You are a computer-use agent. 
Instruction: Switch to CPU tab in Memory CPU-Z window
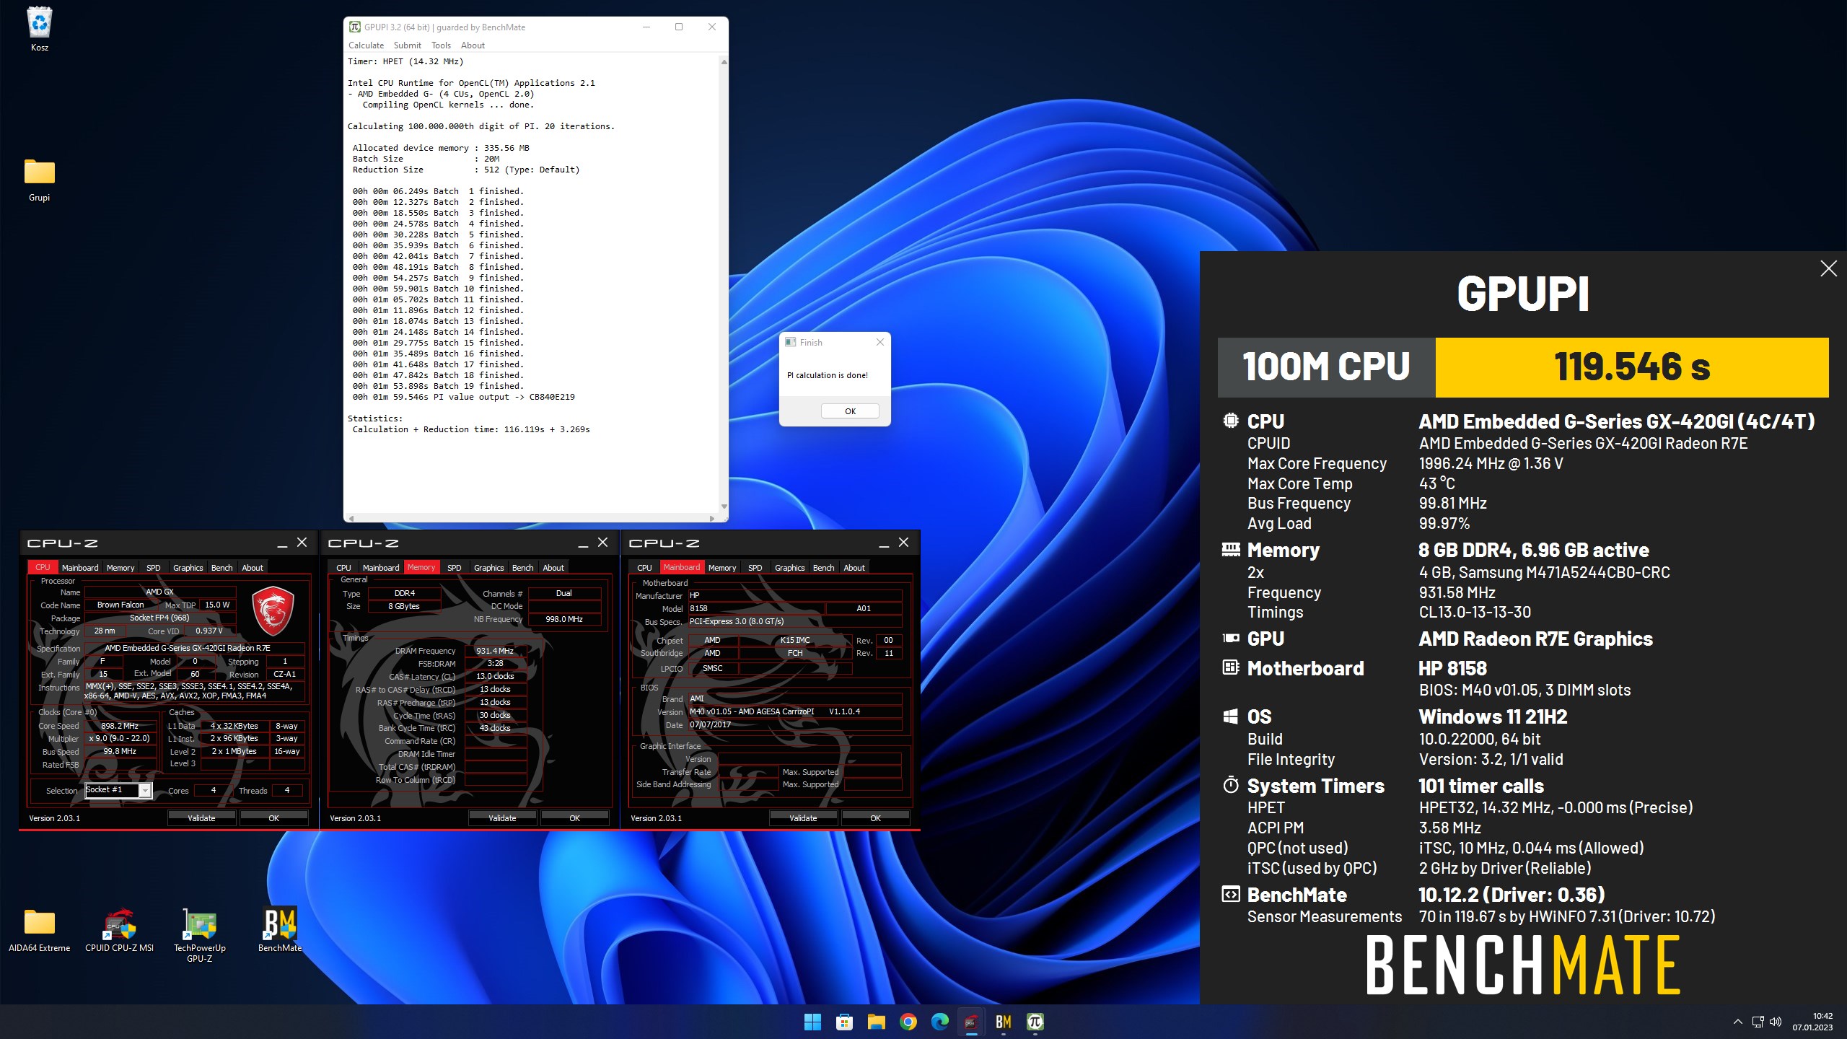click(343, 568)
